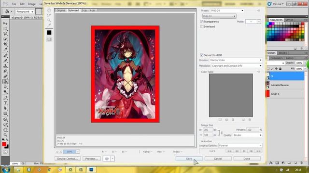Open the Preset dropdown
The image size is (309, 173).
(x=227, y=11)
